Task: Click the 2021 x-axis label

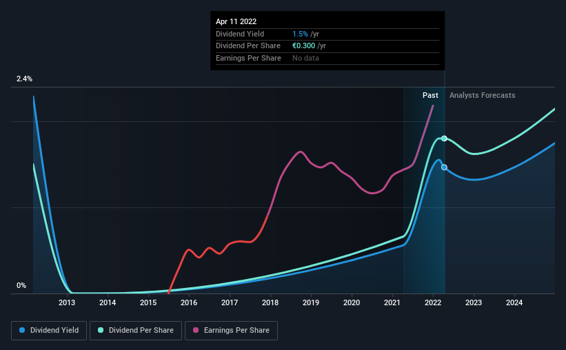Action: pos(392,302)
